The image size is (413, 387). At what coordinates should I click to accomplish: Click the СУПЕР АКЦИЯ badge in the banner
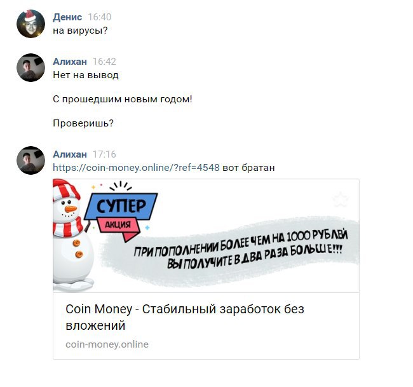[121, 215]
